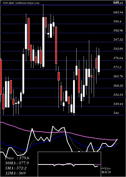
Task: Select the 560.32 price axis label
Action: tap(118, 85)
